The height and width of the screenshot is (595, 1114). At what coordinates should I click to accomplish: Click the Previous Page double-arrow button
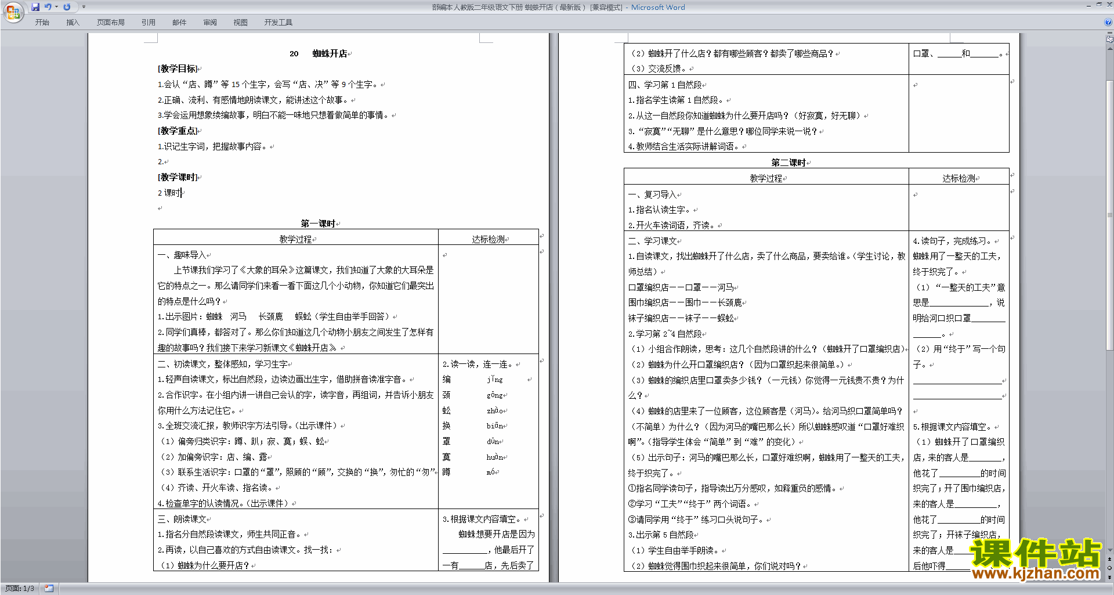1109,559
